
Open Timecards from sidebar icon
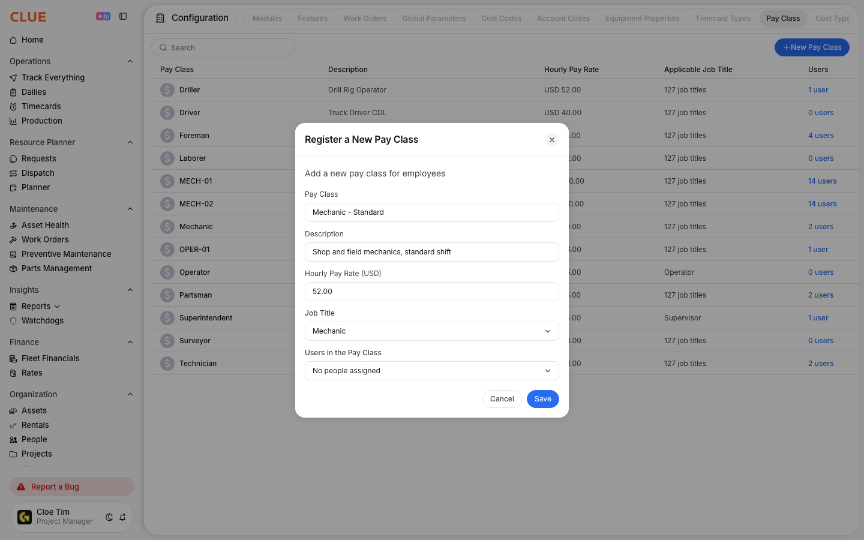pos(13,107)
